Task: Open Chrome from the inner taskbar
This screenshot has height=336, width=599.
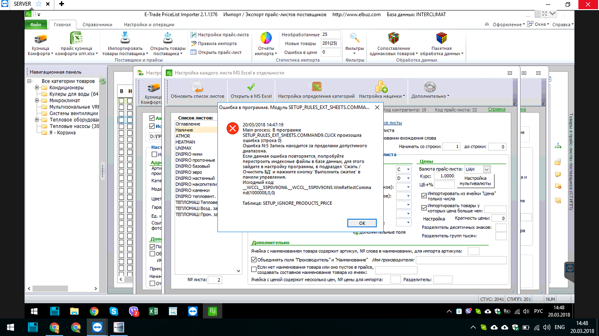Action: coord(94,311)
